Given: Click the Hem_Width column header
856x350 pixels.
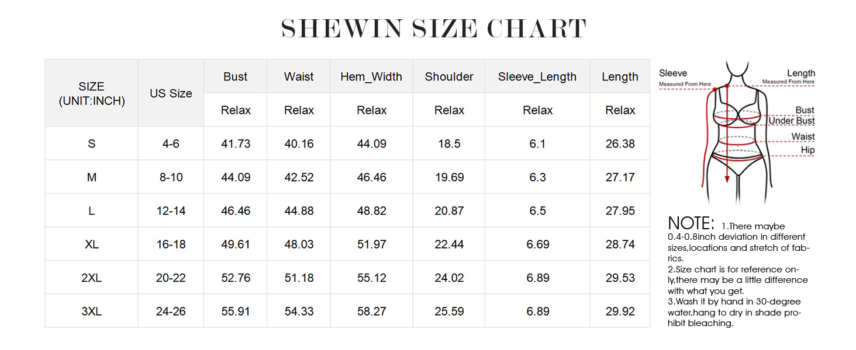Looking at the screenshot, I should pyautogui.click(x=371, y=76).
